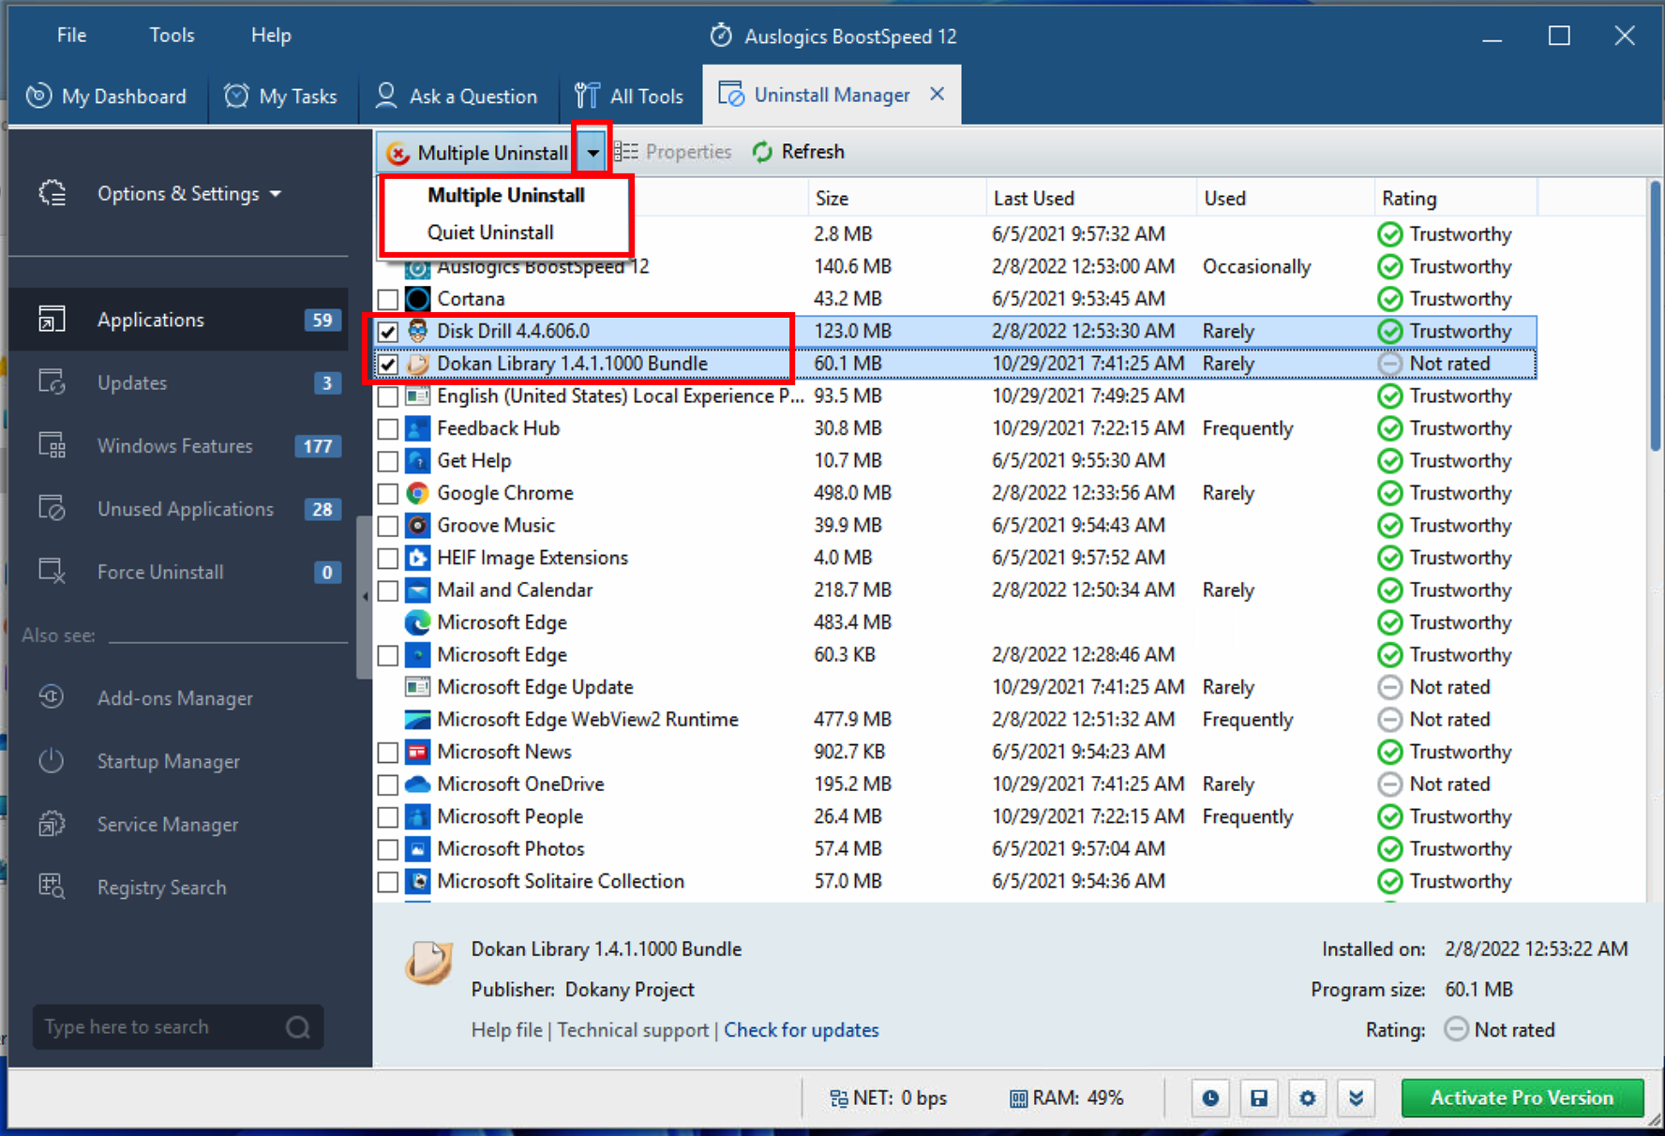Switch to the My Tasks tab
Image resolution: width=1665 pixels, height=1136 pixels.
[x=282, y=96]
